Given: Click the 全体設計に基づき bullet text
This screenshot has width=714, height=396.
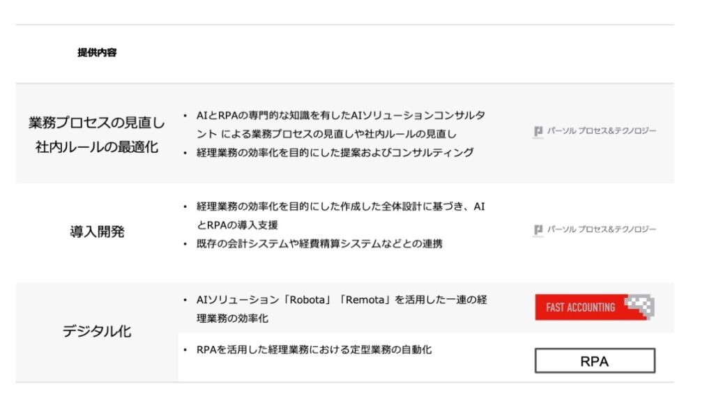Looking at the screenshot, I should (x=340, y=215).
